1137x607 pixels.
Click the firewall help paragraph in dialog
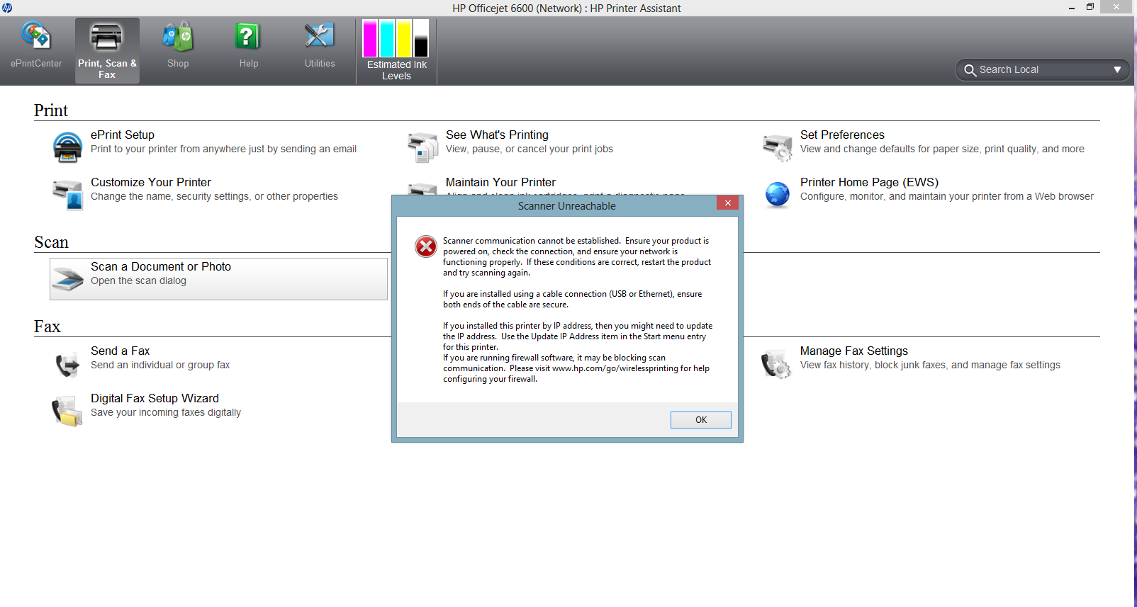(576, 368)
